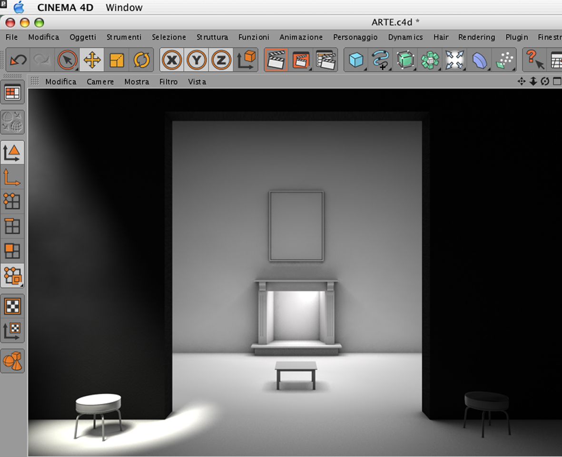Switch to Polygons mode

tap(12, 251)
